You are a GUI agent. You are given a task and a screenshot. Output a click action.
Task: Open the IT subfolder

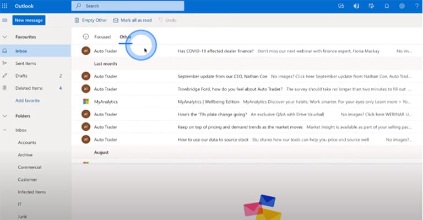(19, 204)
